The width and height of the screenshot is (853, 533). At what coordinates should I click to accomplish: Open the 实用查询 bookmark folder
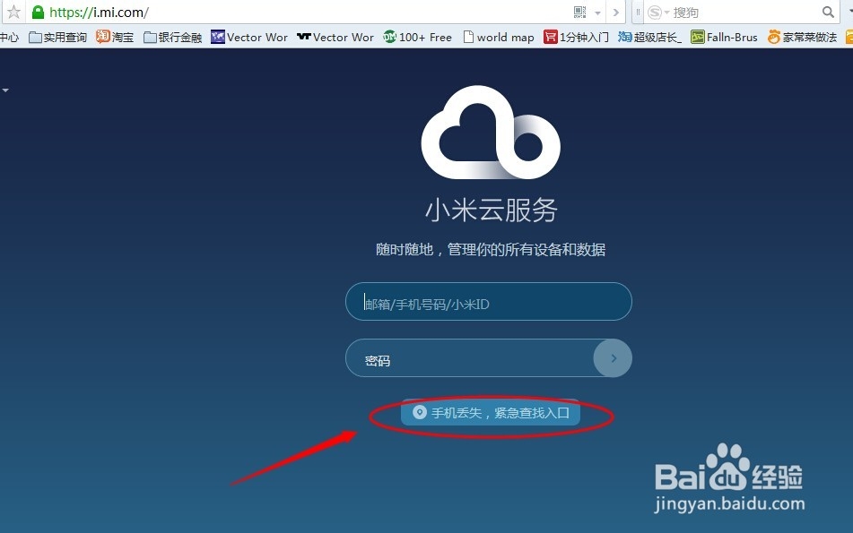click(x=57, y=37)
